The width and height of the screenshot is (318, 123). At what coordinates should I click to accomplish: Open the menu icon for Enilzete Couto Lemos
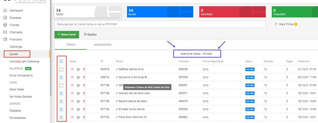pyautogui.click(x=72, y=109)
